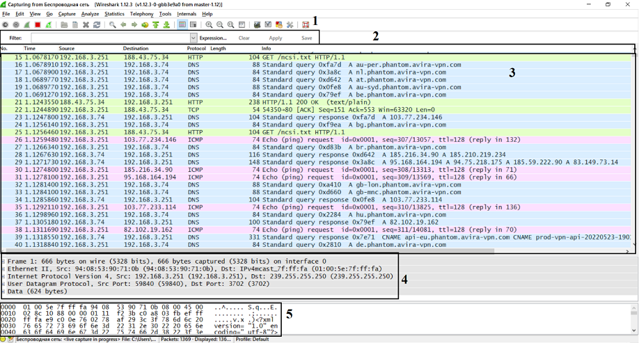
Task: Open the filter history dropdown arrow
Action: pyautogui.click(x=193, y=38)
